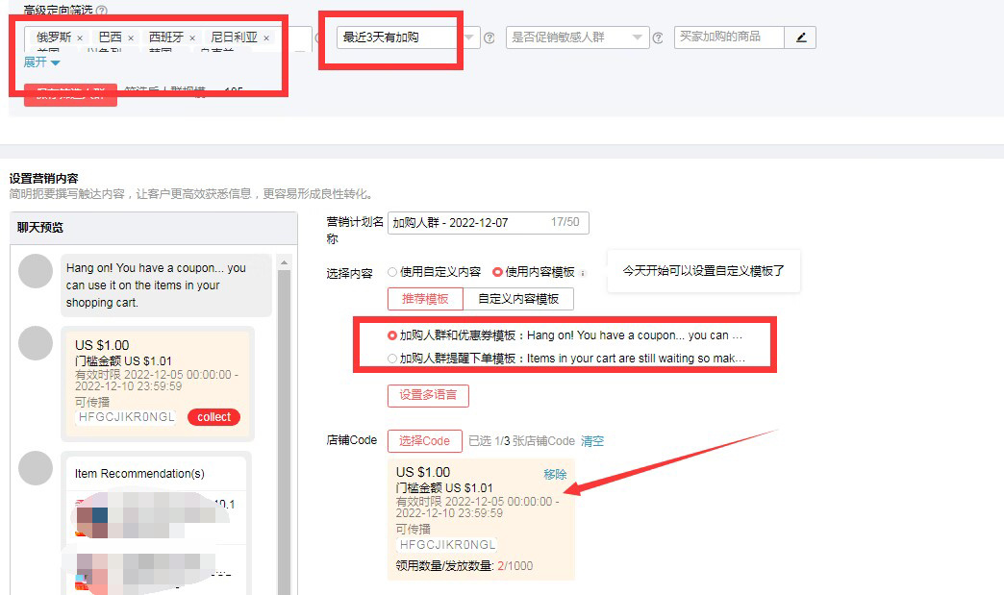
Task: Remove the 俄罗斯 country tag
Action: [80, 38]
